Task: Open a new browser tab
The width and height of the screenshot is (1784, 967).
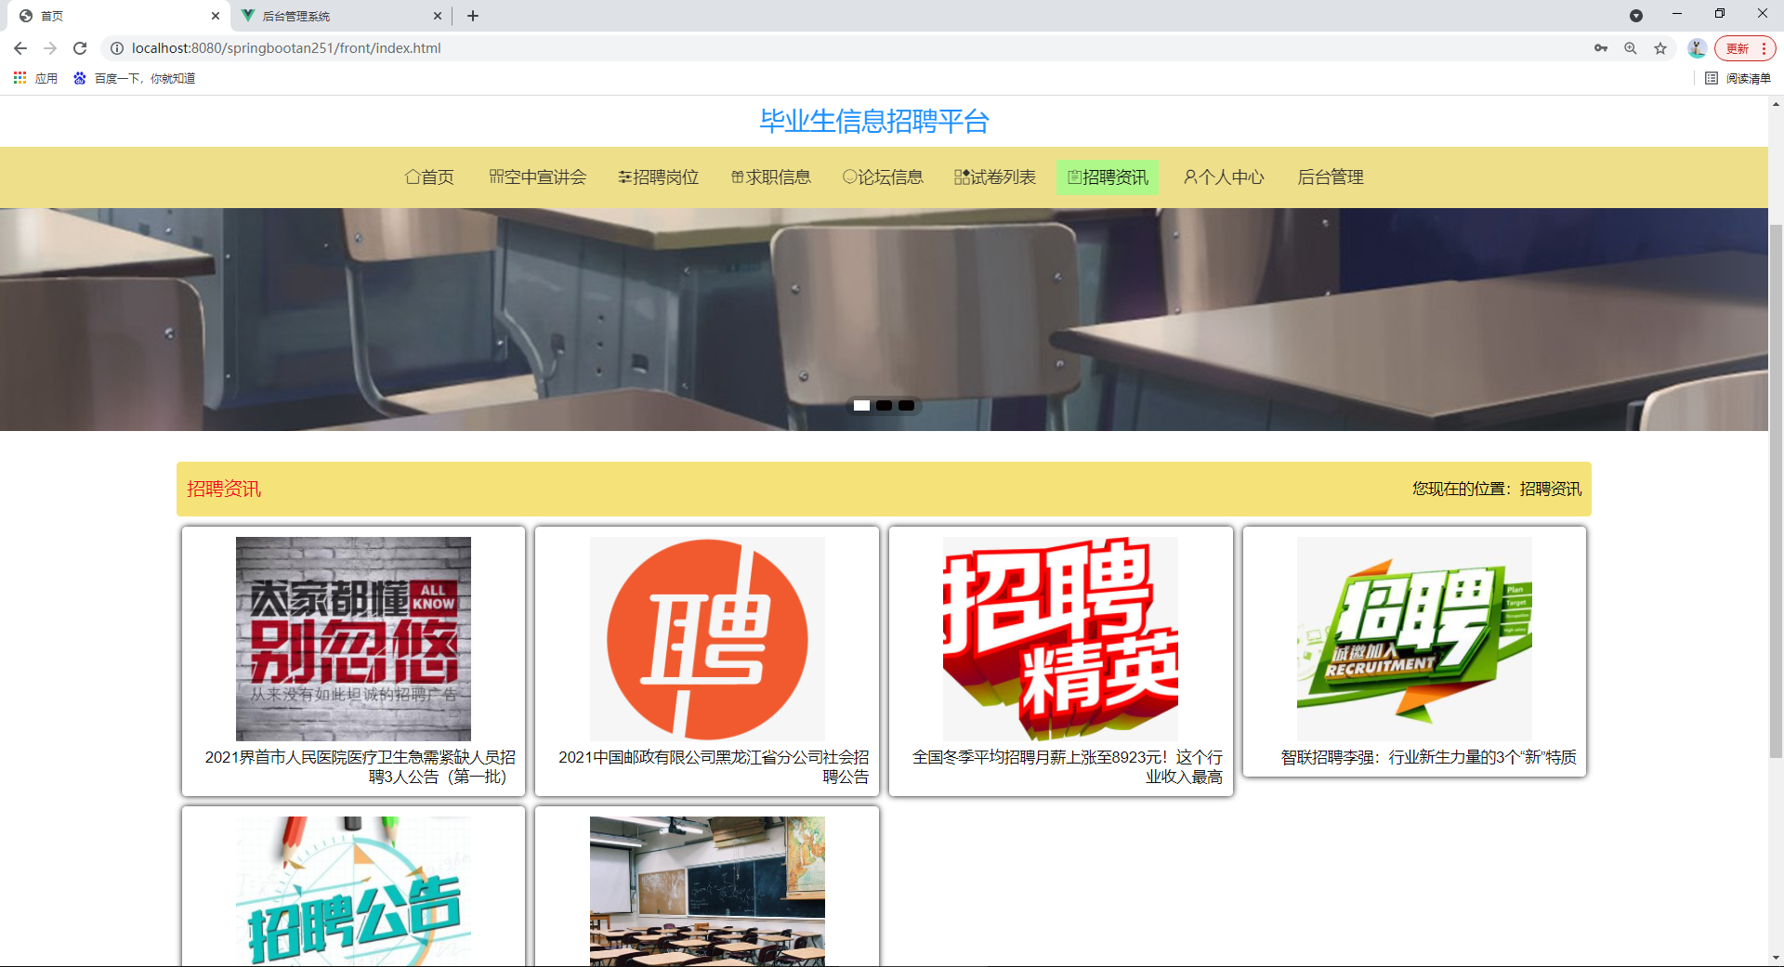Action: pyautogui.click(x=473, y=16)
